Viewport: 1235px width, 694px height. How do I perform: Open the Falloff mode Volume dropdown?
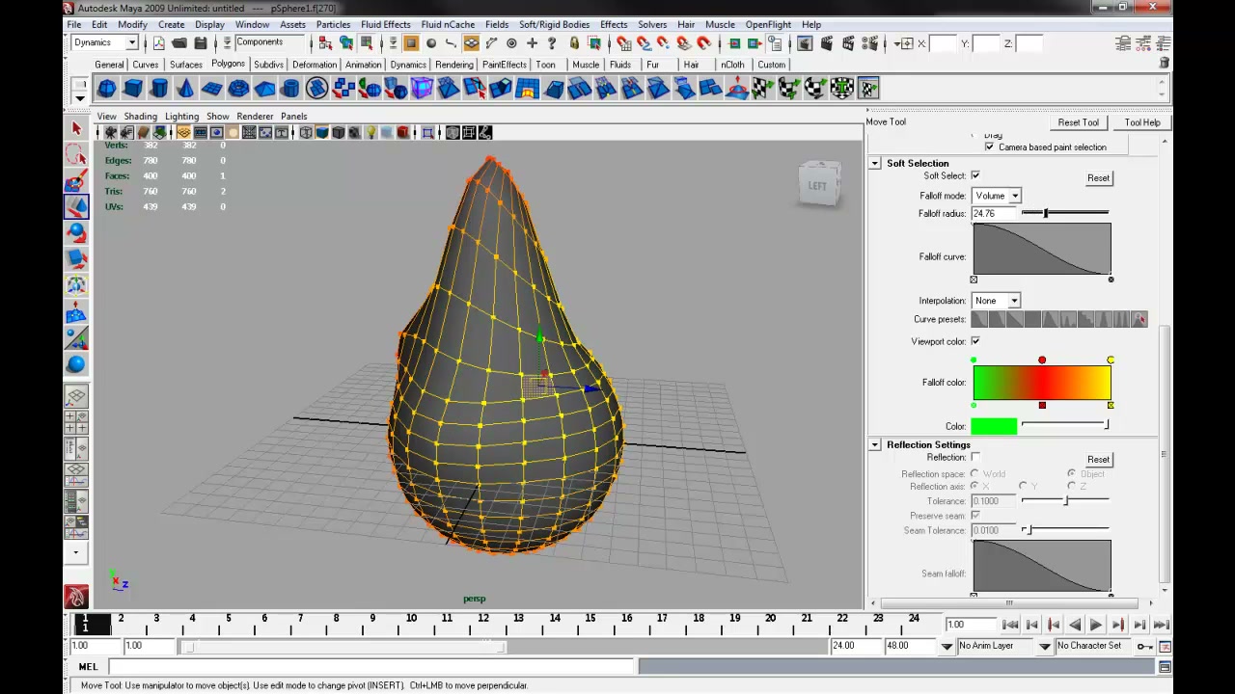pos(997,196)
